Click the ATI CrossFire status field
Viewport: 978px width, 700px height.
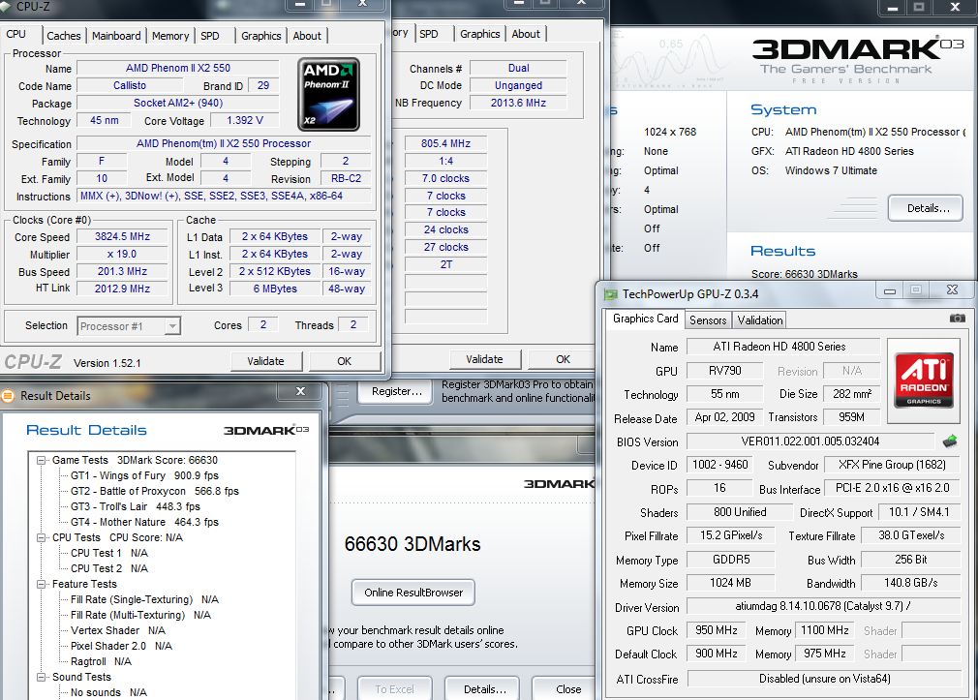[824, 679]
